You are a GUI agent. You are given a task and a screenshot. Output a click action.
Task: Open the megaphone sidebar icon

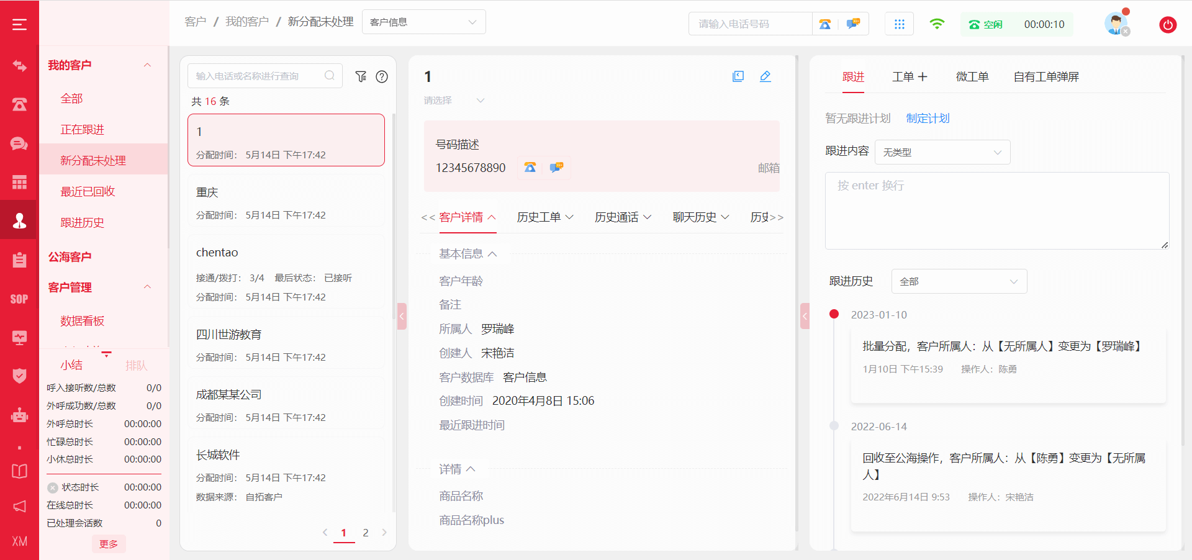pos(19,506)
